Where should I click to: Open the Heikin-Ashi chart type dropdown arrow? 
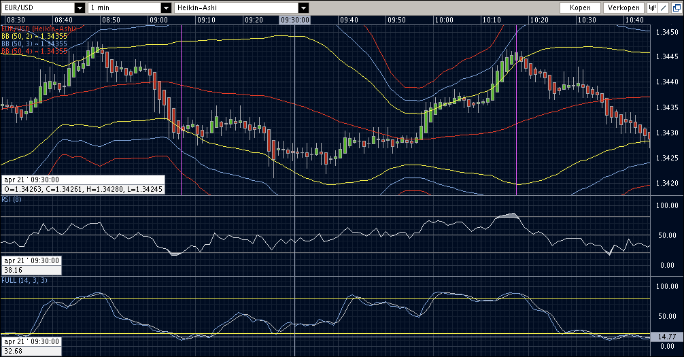coord(304,7)
